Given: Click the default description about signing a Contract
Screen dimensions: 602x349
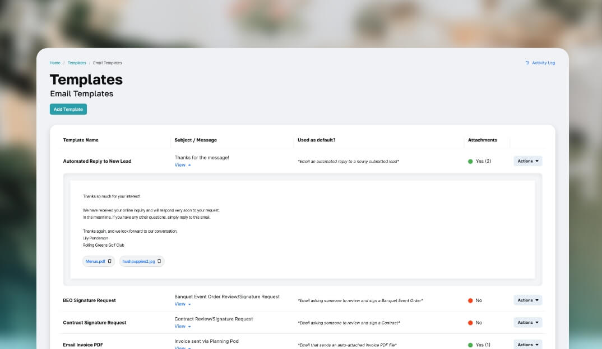Looking at the screenshot, I should coord(349,323).
